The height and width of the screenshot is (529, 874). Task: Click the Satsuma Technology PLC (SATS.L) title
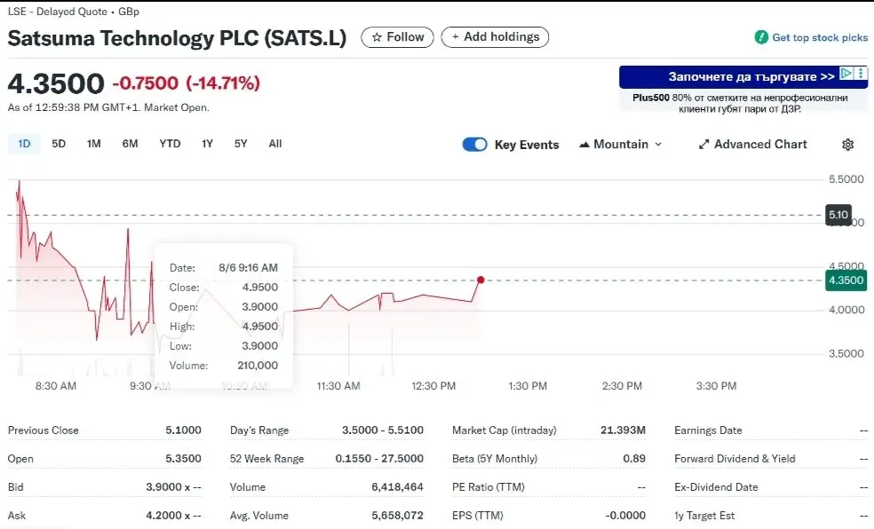tap(177, 38)
